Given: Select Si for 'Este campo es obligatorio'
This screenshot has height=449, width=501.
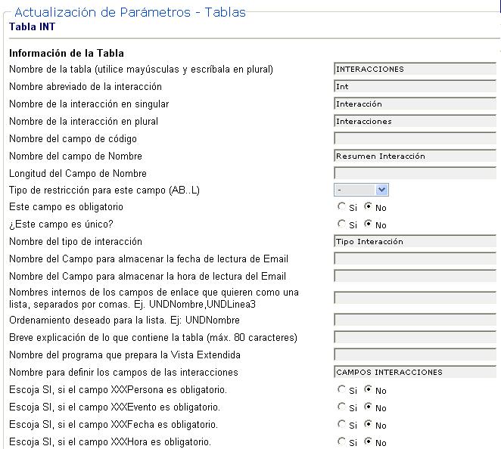Looking at the screenshot, I should tap(342, 207).
